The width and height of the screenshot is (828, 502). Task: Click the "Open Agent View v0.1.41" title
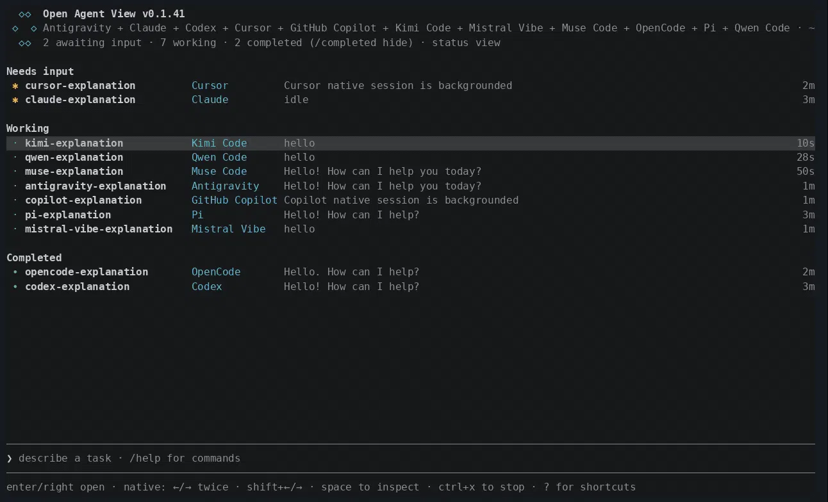tap(114, 14)
